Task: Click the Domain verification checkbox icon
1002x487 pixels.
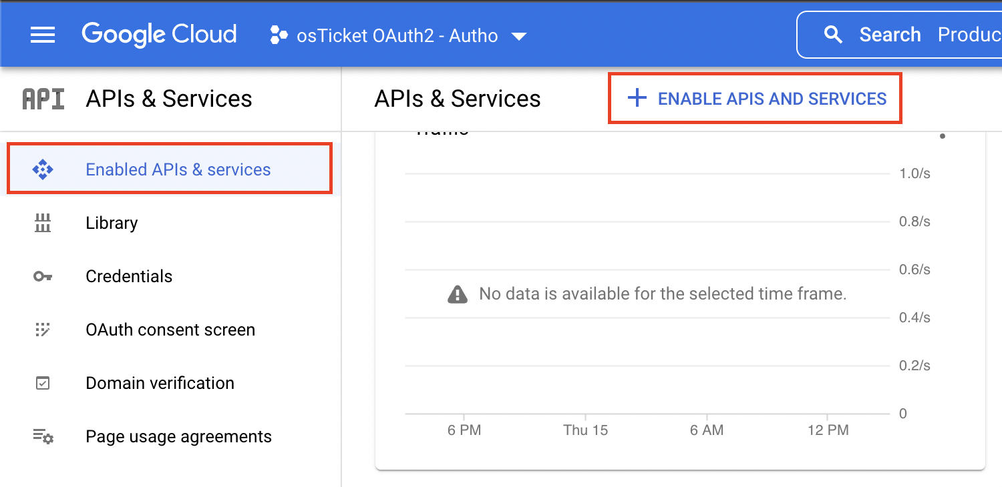Action: [43, 383]
